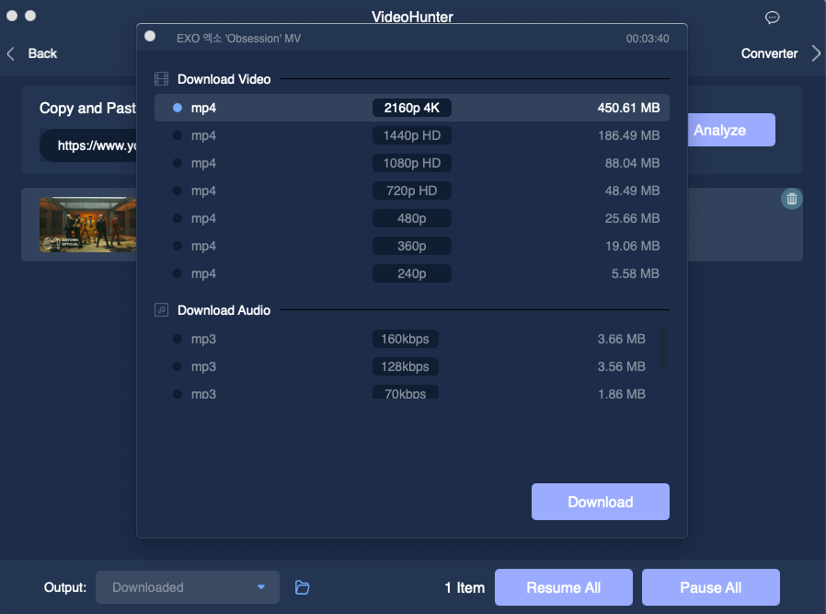The height and width of the screenshot is (614, 826).
Task: Pause All downloads
Action: point(710,586)
